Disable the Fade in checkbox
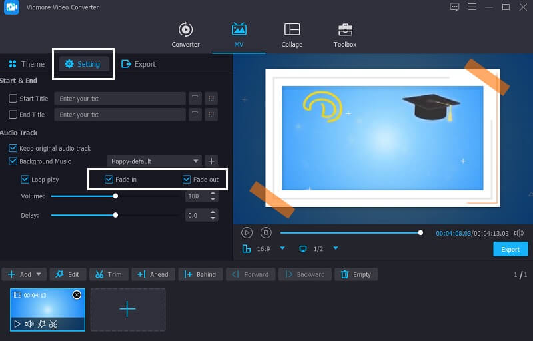 tap(109, 180)
